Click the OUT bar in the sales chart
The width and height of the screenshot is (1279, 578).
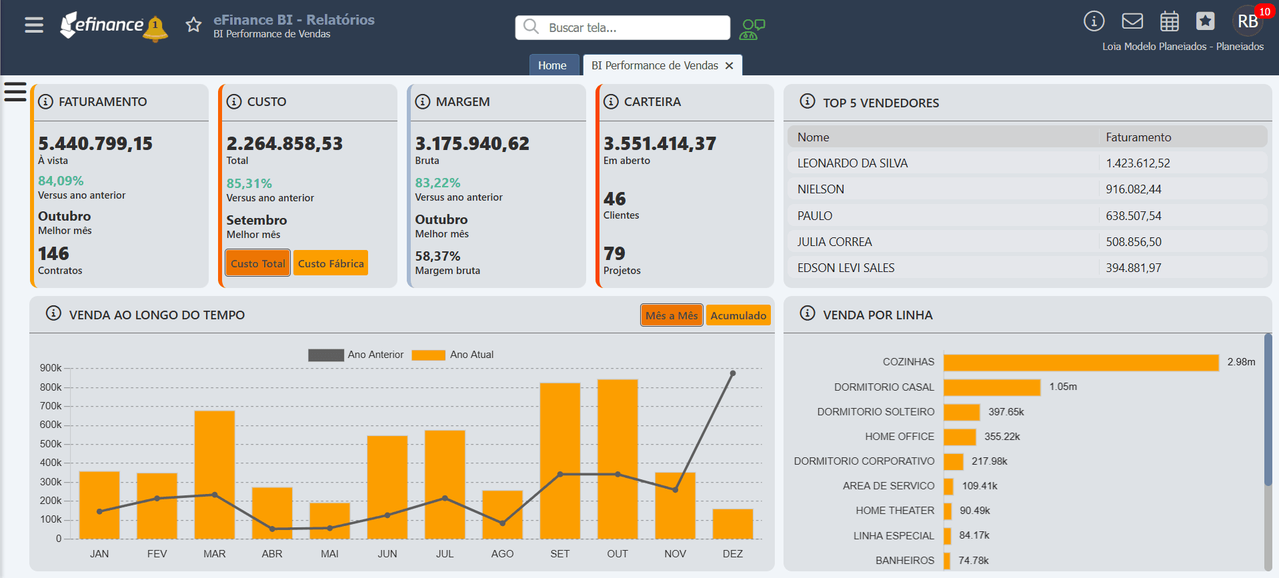point(617,459)
